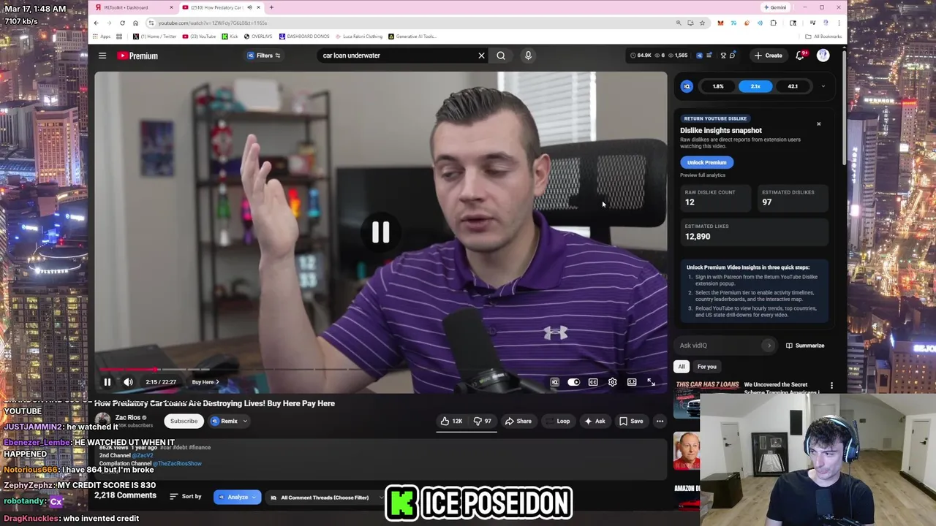Close the Dislike insights snapshot panel
Viewport: 936px width, 526px height.
818,123
